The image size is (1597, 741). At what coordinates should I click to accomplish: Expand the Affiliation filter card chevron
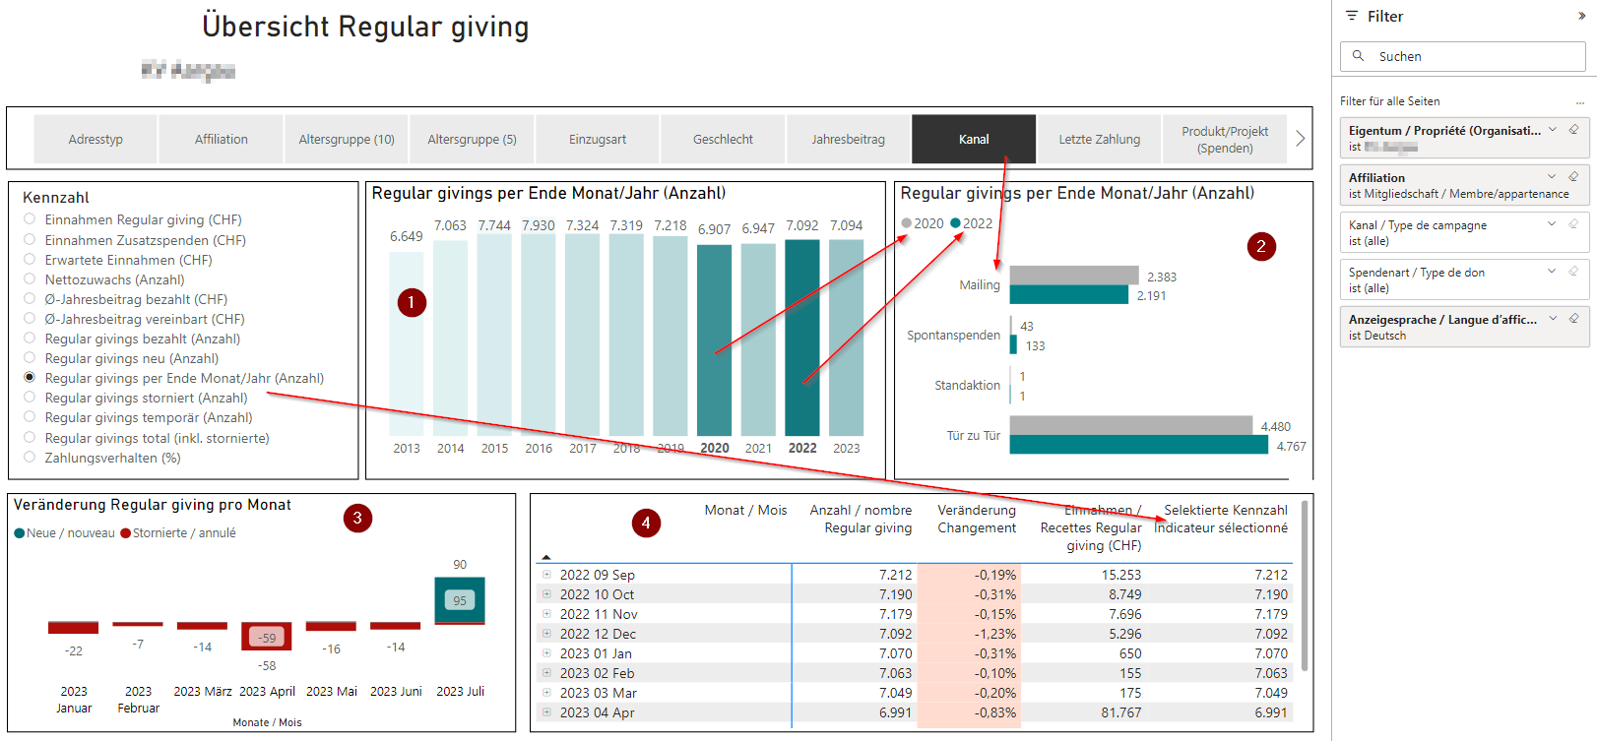[1553, 176]
